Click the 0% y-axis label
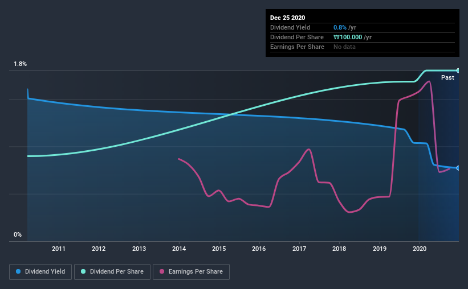The height and width of the screenshot is (289, 468). click(x=18, y=234)
